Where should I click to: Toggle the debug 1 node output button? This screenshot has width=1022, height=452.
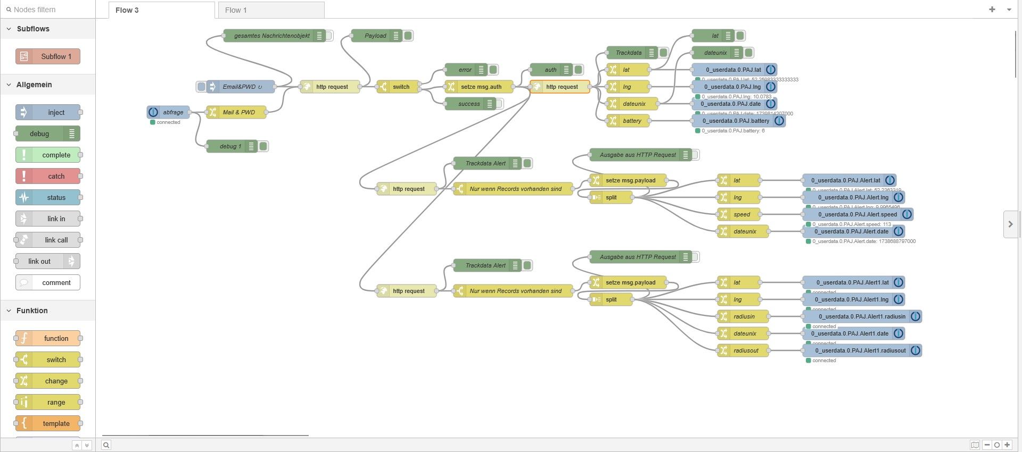(263, 146)
